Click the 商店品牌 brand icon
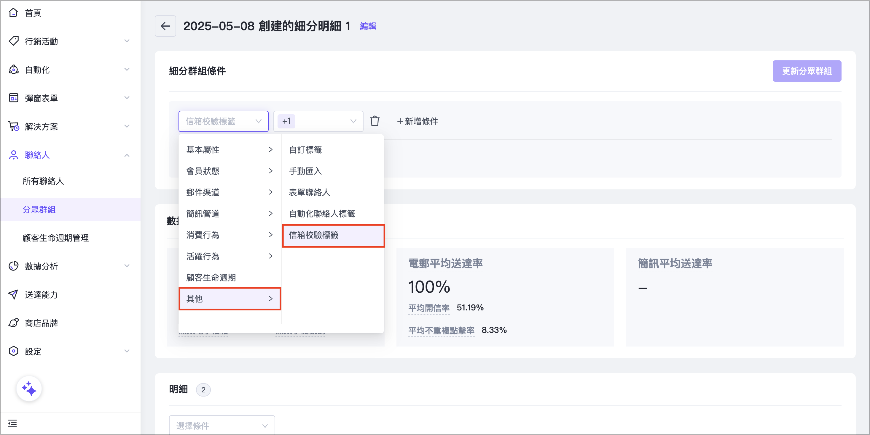 13,323
